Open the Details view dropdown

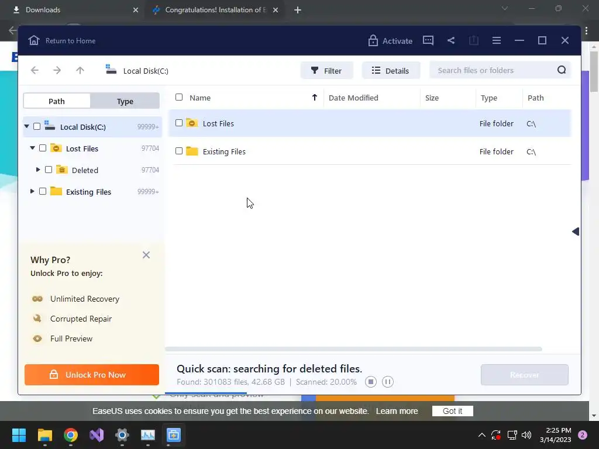(x=391, y=70)
